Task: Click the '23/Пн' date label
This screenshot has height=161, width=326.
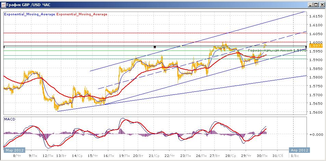Action: click(186, 156)
